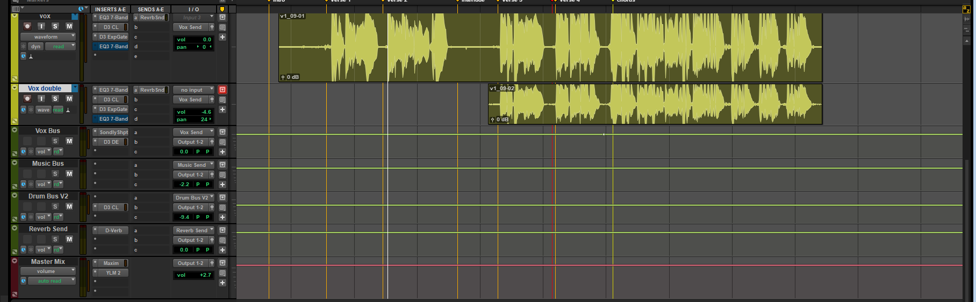Open the Maxim insert on the Master Mix track

tap(110, 263)
